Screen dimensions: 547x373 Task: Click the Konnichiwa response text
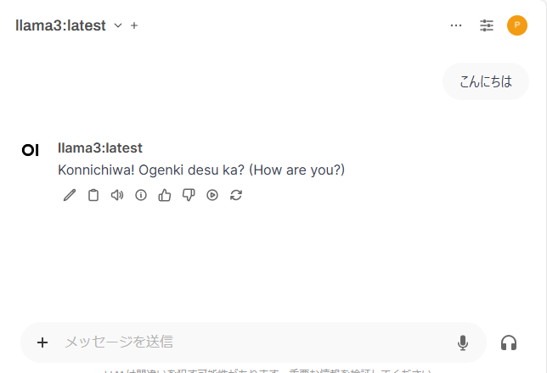tap(201, 170)
